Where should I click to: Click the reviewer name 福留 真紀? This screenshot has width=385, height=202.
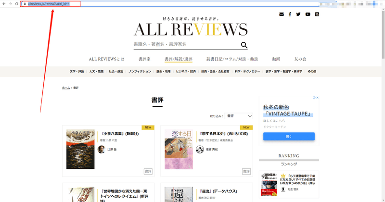[212, 149]
